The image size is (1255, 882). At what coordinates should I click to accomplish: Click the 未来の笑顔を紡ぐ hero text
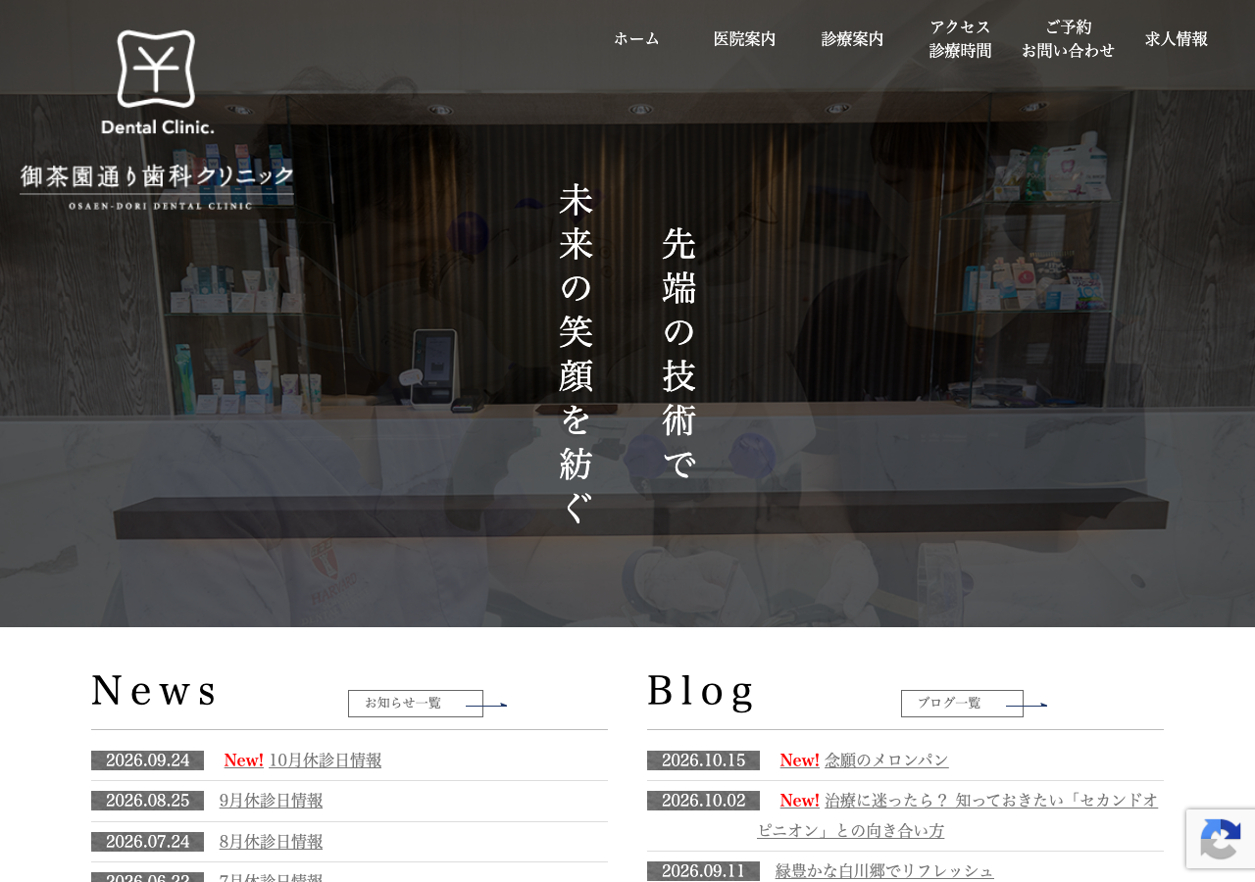coord(577,354)
